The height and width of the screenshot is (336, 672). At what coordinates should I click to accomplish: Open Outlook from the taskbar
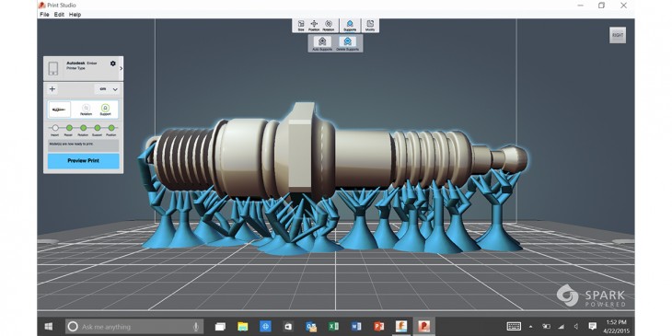click(311, 327)
